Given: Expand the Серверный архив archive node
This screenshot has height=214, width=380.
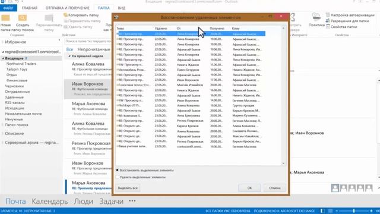Looking at the screenshot, I should pyautogui.click(x=2, y=143).
